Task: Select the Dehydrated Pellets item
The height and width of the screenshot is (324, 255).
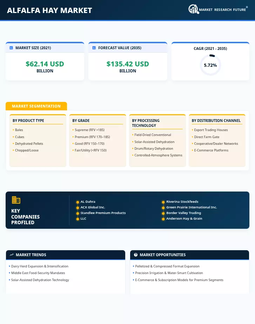Action: coord(29,144)
